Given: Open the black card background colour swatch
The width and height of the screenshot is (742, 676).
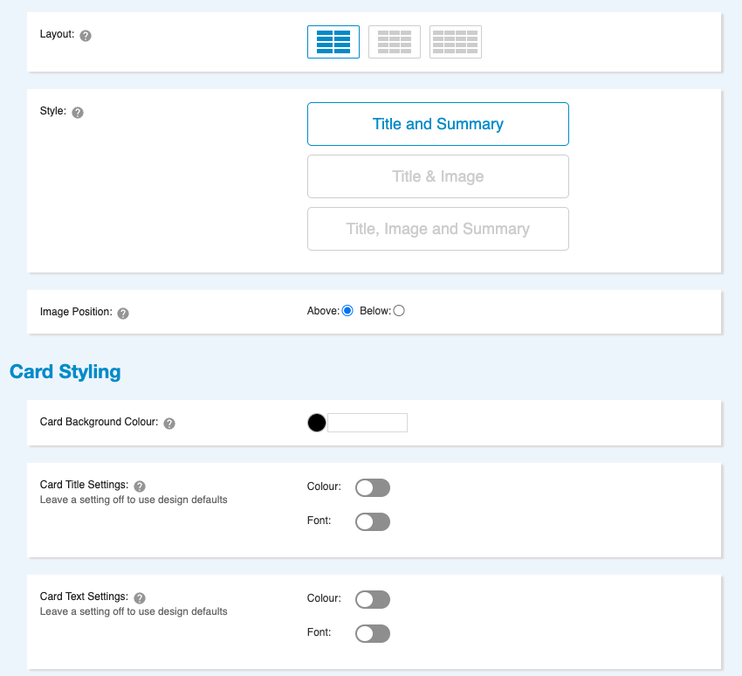Looking at the screenshot, I should point(317,423).
